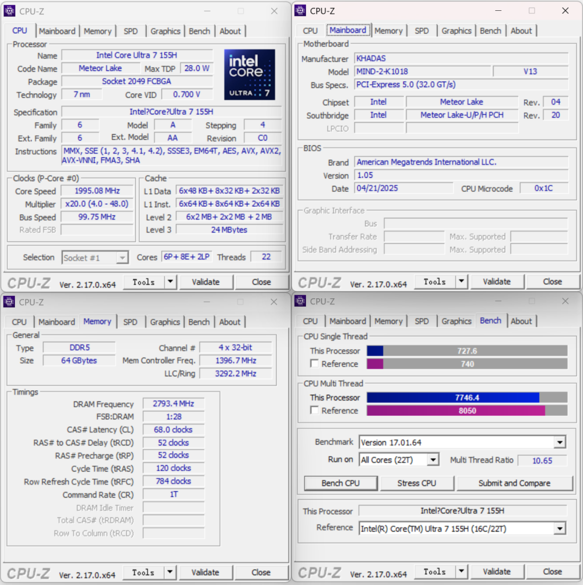Click the Intel Core Ultra 7 logo
Screen dimensions: 583x585
[x=250, y=74]
